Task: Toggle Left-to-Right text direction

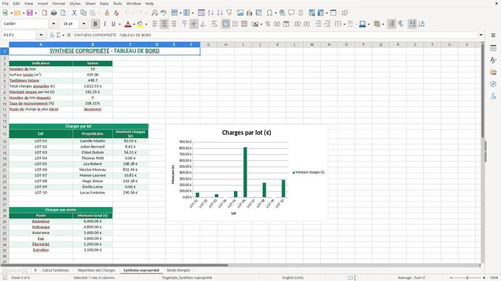Action: pyautogui.click(x=392, y=24)
